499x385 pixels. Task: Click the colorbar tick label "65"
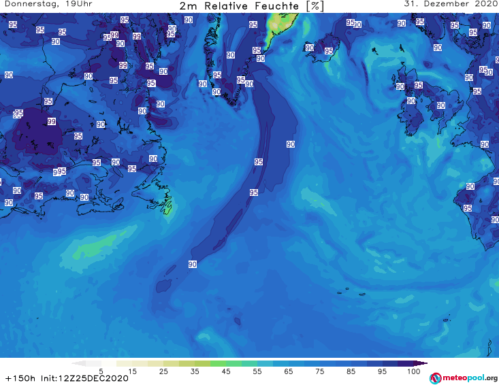click(289, 371)
